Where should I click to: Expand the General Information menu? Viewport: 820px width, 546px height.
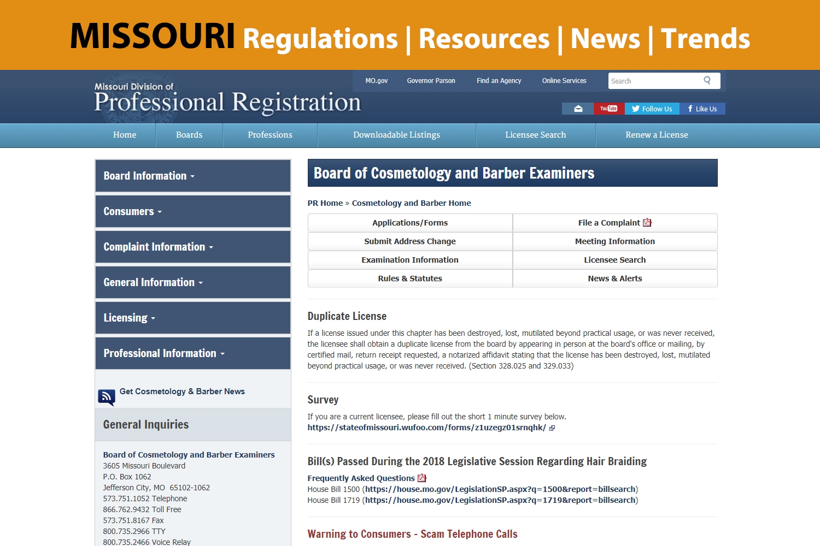(193, 282)
